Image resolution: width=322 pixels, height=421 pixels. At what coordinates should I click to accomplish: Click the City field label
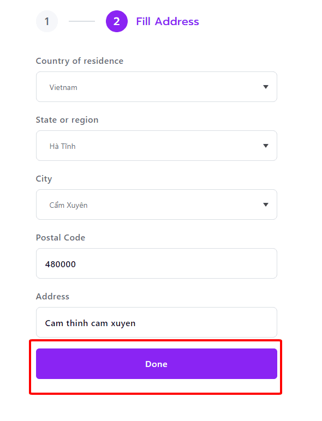coord(44,179)
